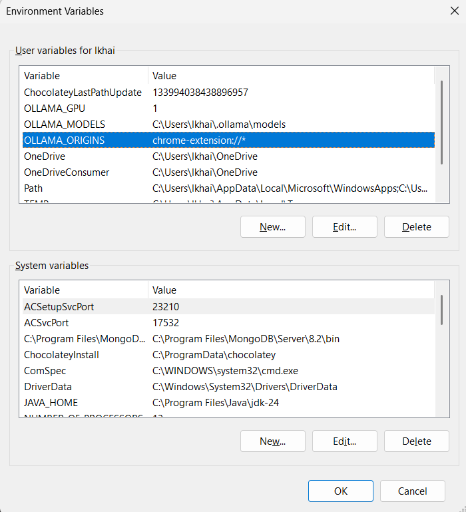This screenshot has height=512, width=466.
Task: Select the user Path variable row
Action: 228,188
